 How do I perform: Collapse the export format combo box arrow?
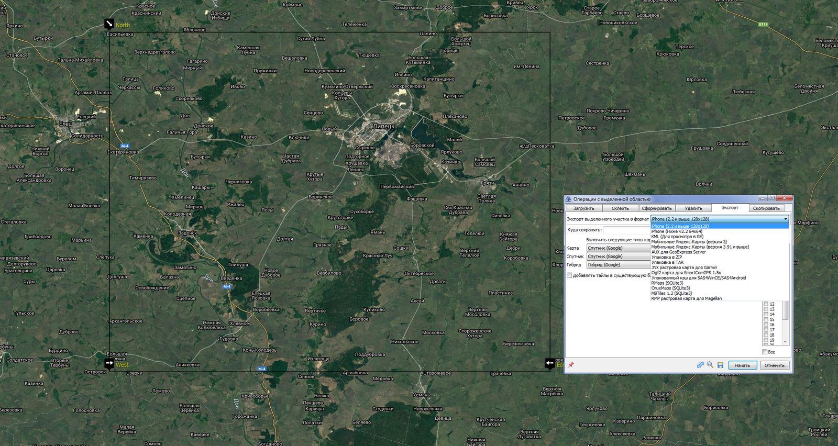click(x=785, y=219)
